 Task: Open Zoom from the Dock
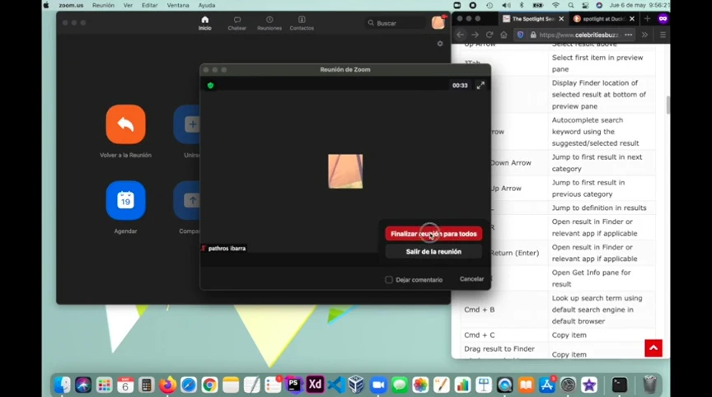pos(377,385)
